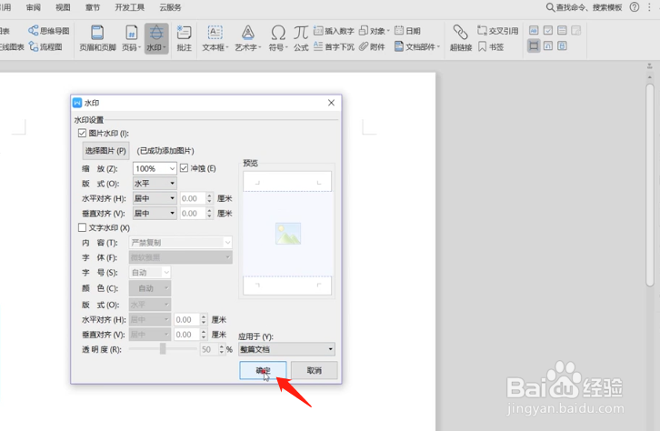
Task: Insert a Bookmark (书签)
Action: pyautogui.click(x=491, y=46)
